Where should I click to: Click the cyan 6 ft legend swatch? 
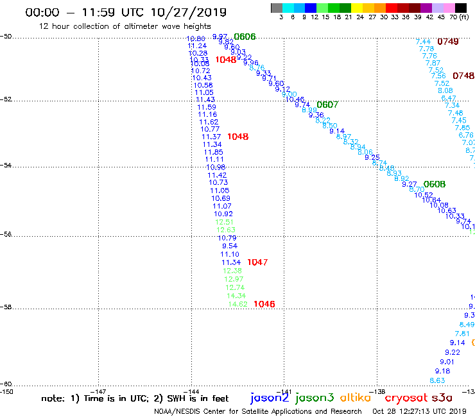288,8
